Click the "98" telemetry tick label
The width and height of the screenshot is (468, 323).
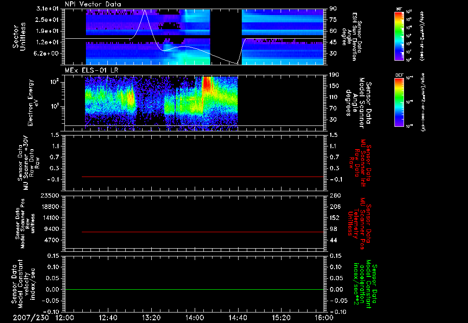point(333,229)
